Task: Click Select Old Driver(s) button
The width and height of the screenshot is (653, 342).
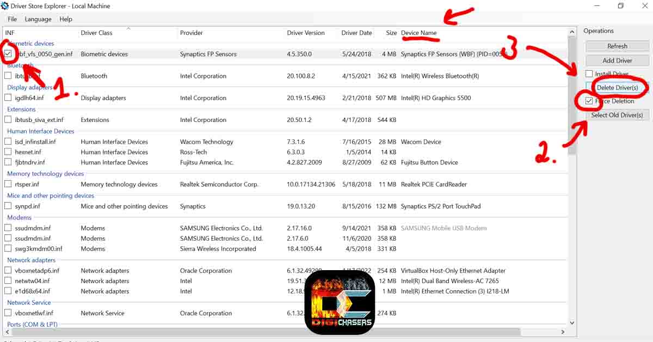Action: tap(617, 115)
